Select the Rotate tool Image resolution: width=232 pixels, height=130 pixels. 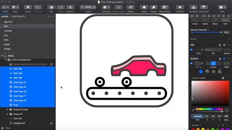click(x=130, y=7)
